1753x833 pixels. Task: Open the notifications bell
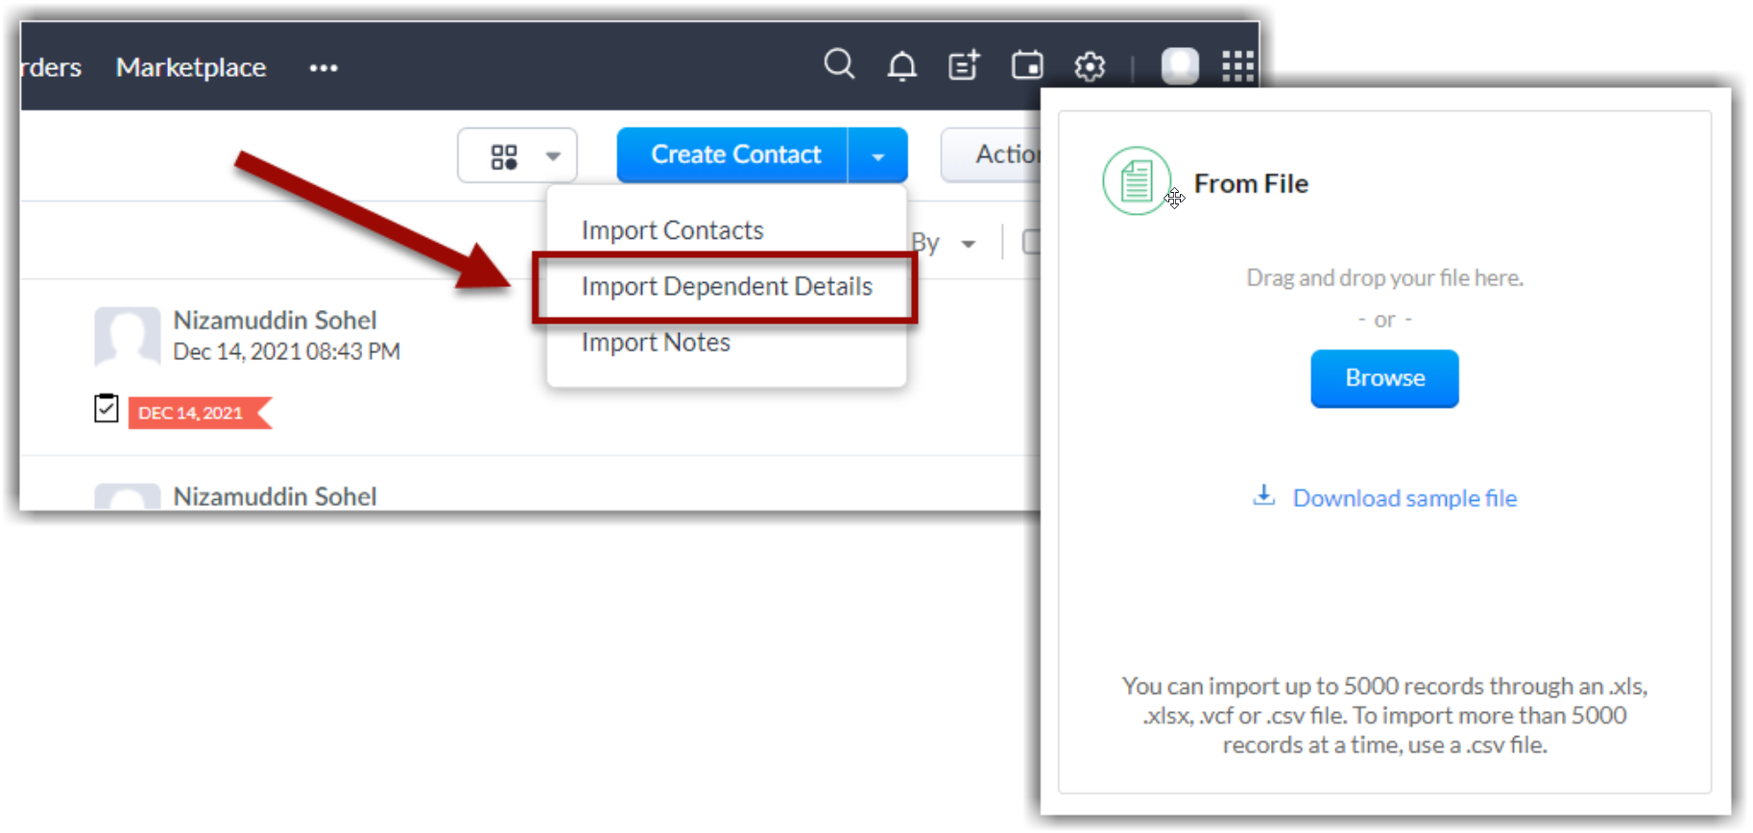coord(901,66)
